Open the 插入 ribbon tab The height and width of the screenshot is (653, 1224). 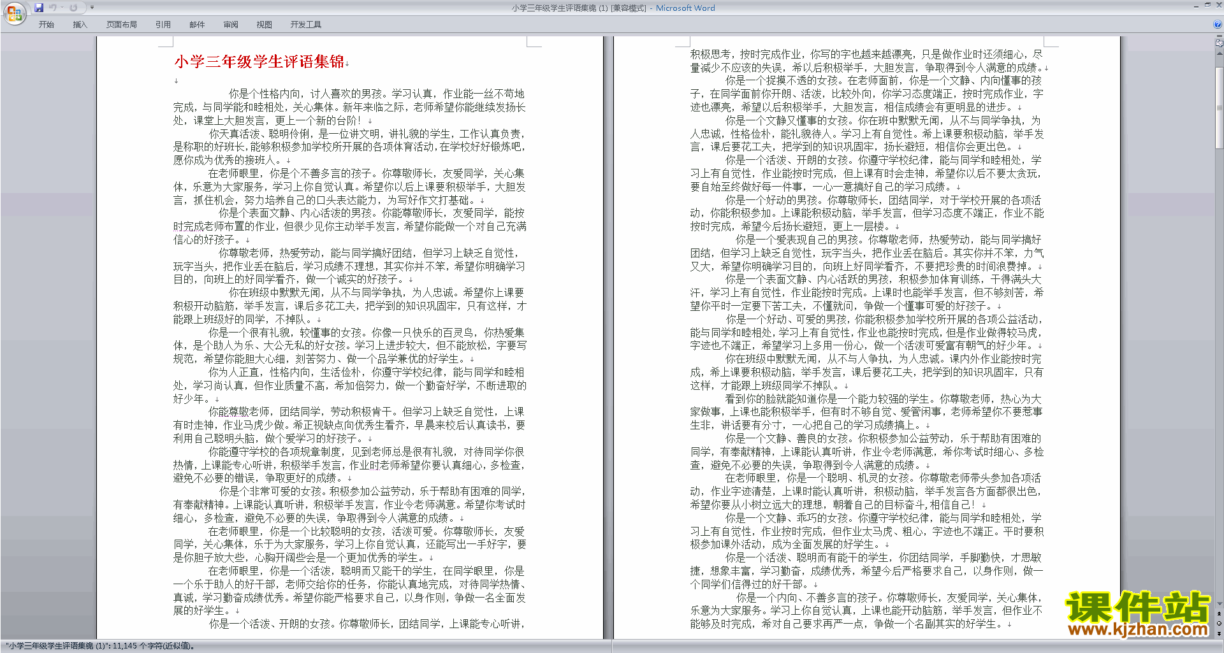[x=80, y=25]
